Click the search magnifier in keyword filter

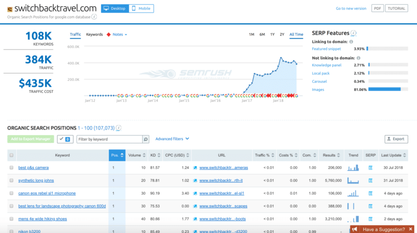click(x=146, y=139)
